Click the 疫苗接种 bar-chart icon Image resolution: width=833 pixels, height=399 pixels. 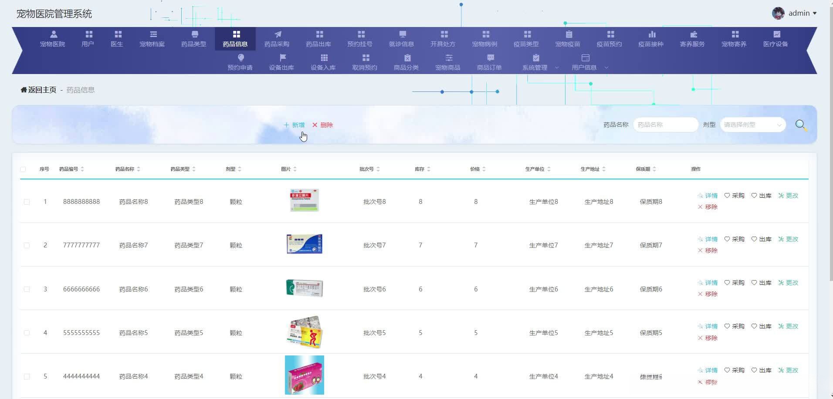click(x=652, y=34)
